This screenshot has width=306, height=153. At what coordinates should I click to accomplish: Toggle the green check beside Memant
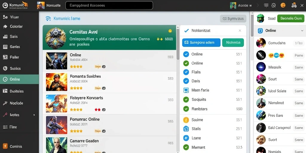coord(186,147)
